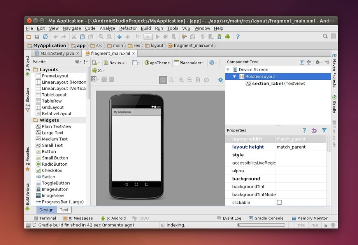358x245 pixels.
Task: Click the Help question mark in toolbar
Action: (238, 37)
